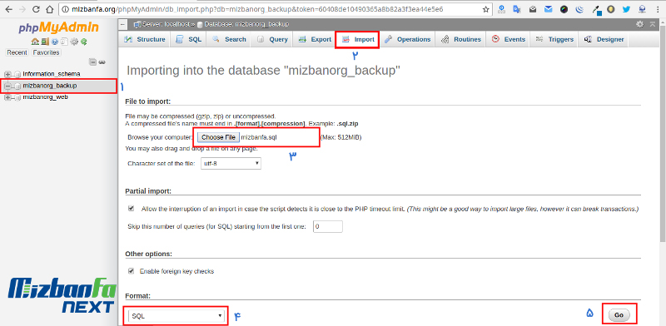Click the Recent tables button

pyautogui.click(x=17, y=52)
